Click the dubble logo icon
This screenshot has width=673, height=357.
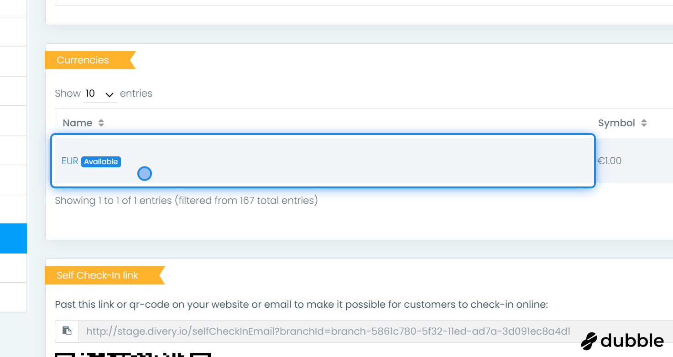[x=589, y=341]
